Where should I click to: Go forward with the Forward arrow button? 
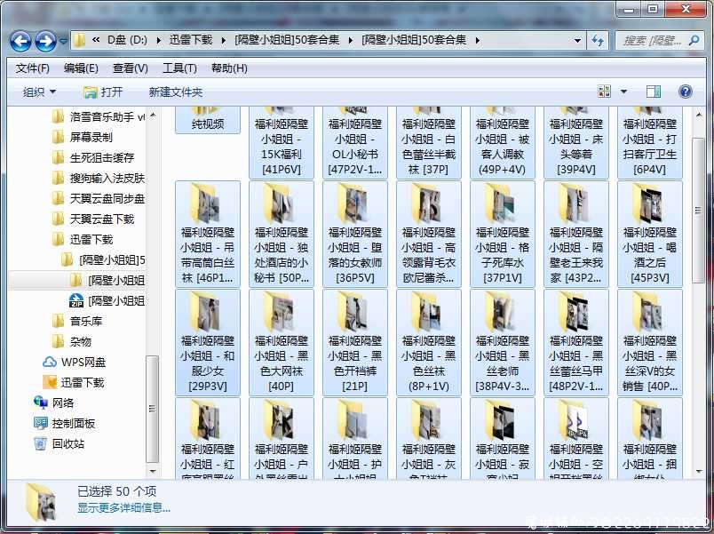click(x=45, y=42)
